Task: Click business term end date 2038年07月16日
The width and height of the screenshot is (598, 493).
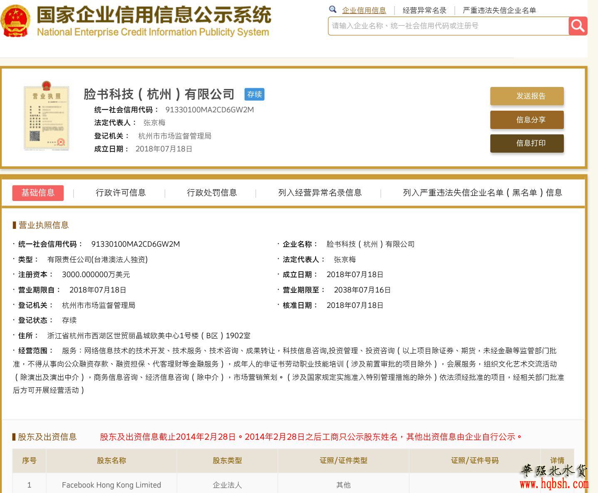Action: 362,290
